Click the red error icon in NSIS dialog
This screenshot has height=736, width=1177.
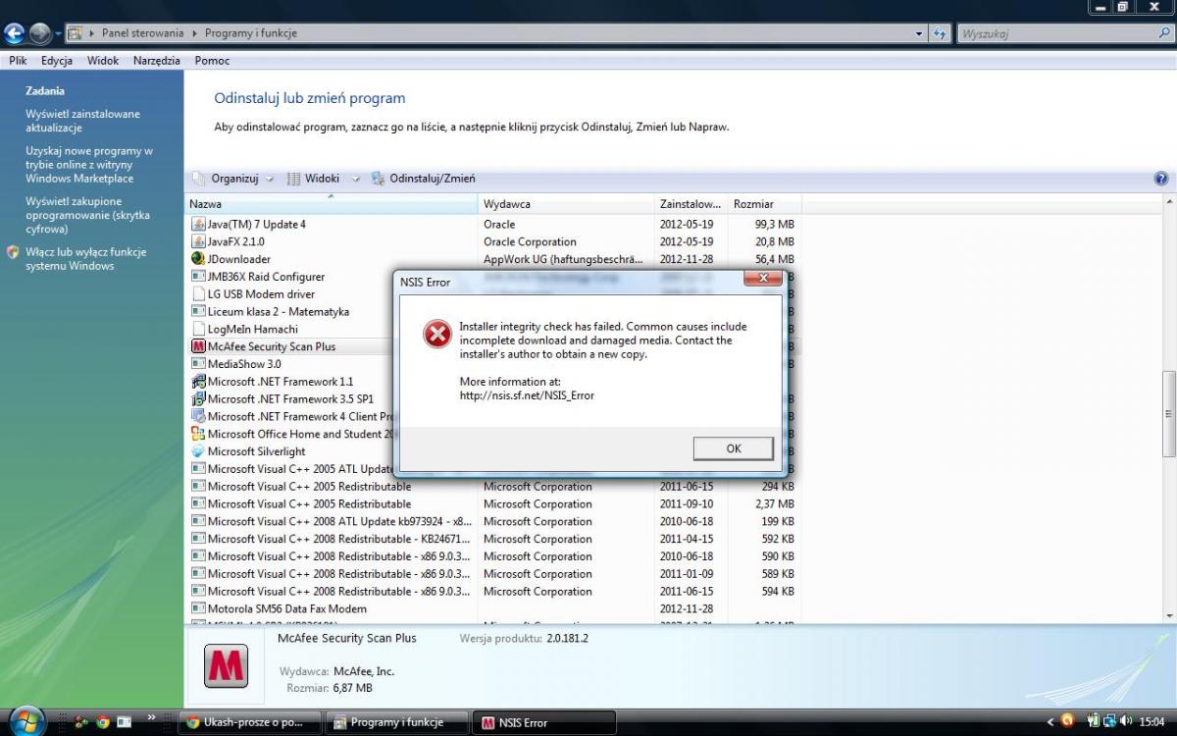(x=436, y=335)
